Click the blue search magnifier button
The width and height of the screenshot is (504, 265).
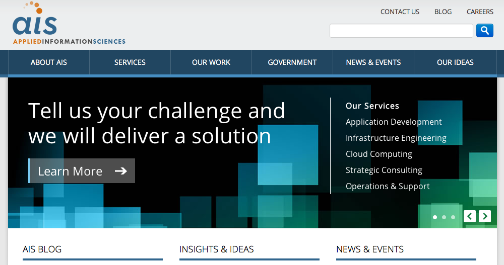(x=484, y=31)
